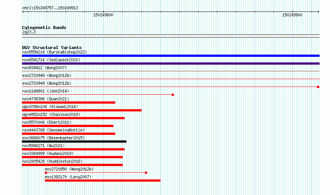Image resolution: width=330 pixels, height=195 pixels.
Task: Open the esv2720949 (Wong2012b) label
Action: 47,83
